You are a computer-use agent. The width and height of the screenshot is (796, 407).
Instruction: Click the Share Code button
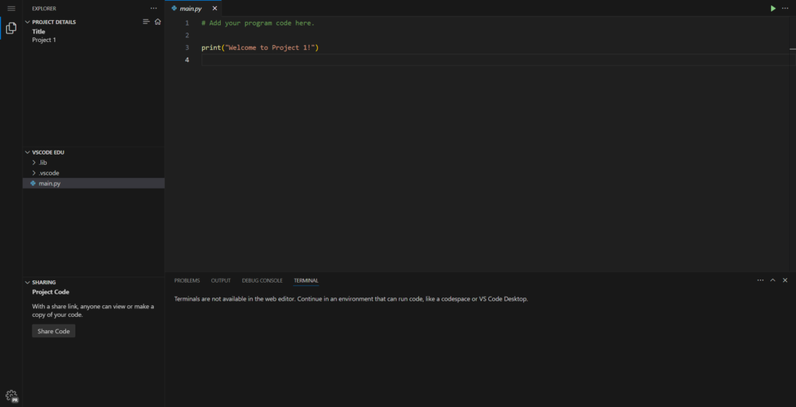[x=54, y=331]
